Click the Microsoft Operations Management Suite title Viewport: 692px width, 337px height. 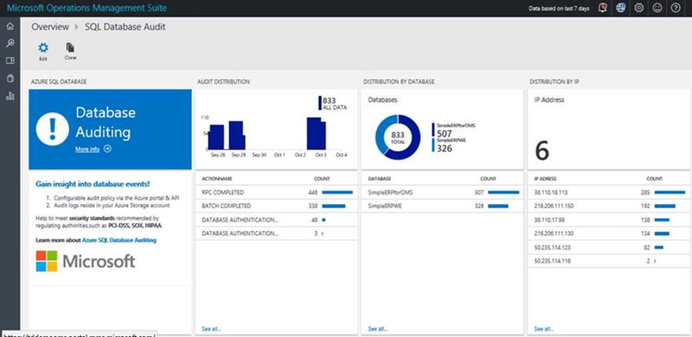click(87, 8)
